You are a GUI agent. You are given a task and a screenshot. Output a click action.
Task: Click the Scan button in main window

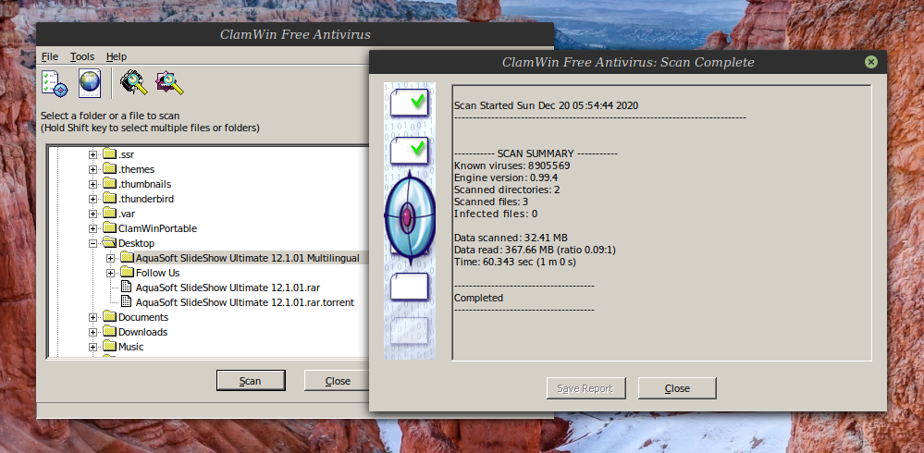point(251,381)
